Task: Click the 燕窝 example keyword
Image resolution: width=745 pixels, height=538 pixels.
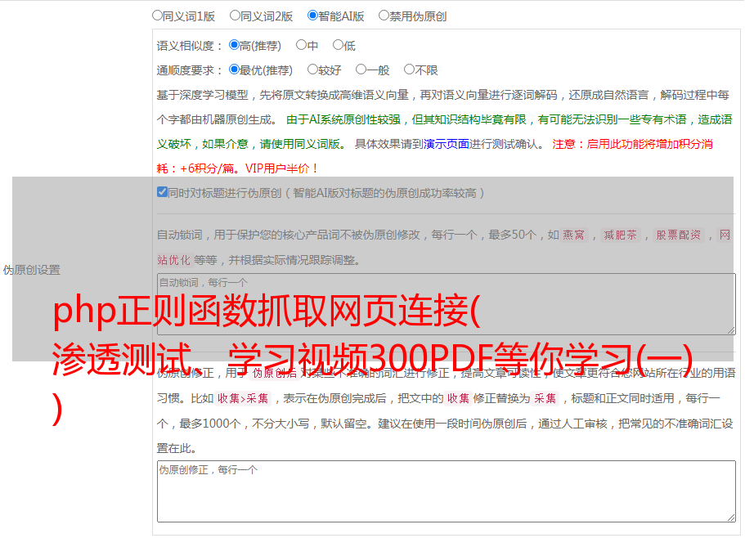Action: (x=573, y=235)
